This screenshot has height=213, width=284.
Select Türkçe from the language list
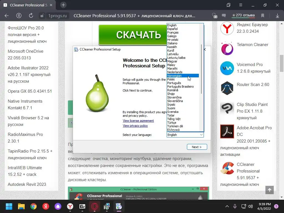click(x=183, y=123)
